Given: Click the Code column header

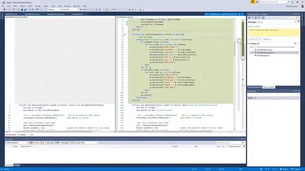Looking at the screenshot, I should click(15, 146).
